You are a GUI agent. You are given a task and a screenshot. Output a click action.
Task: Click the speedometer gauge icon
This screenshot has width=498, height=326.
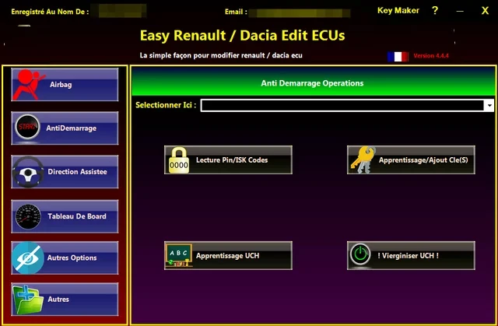tap(28, 216)
